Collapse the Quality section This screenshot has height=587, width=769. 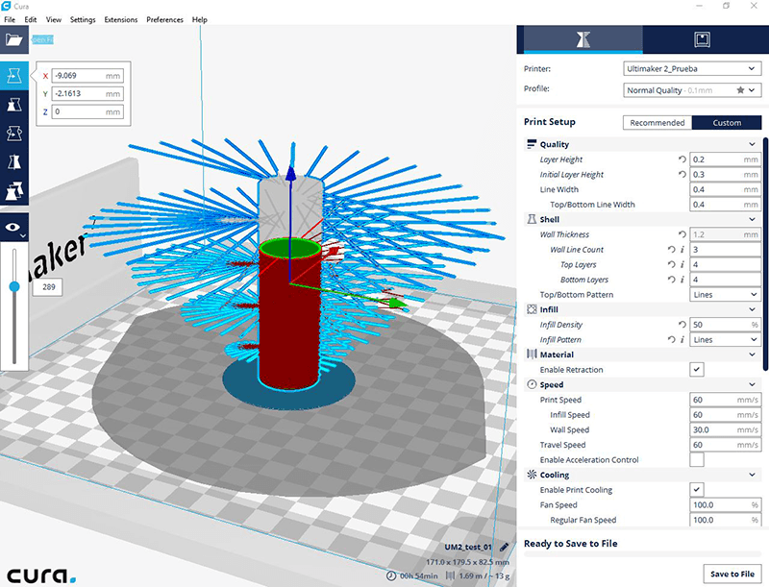(752, 144)
